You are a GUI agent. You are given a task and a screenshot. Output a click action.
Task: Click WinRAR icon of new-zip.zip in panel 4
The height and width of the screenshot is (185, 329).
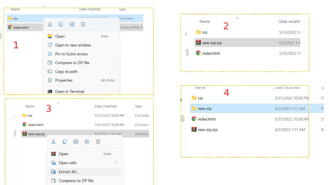(x=194, y=129)
